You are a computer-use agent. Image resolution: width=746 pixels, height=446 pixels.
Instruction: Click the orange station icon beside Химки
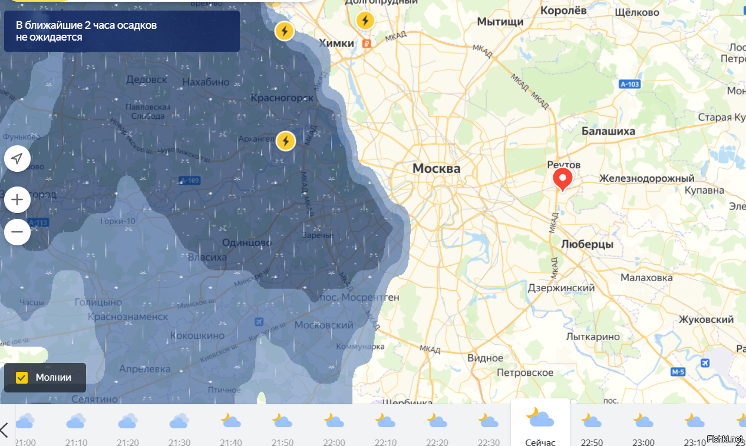pyautogui.click(x=367, y=43)
